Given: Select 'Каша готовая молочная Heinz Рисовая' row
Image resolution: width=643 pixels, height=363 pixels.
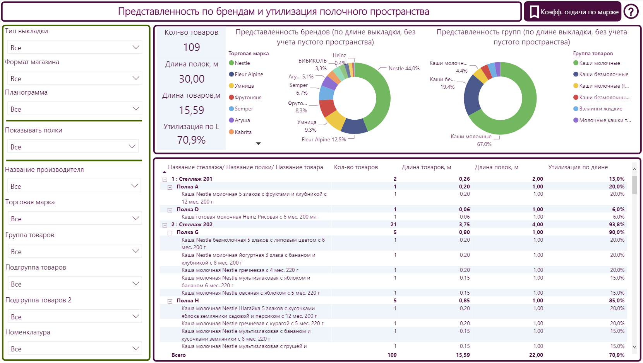Looking at the screenshot, I should pos(393,217).
